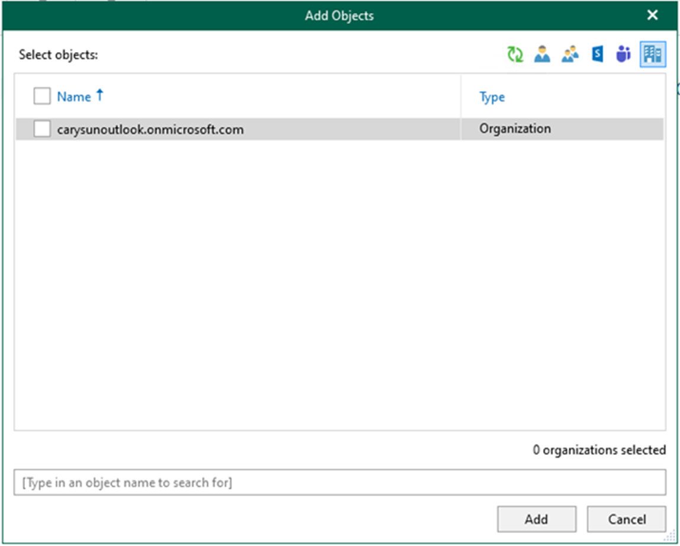Show users with the single person icon
Image resolution: width=680 pixels, height=546 pixels.
[542, 54]
